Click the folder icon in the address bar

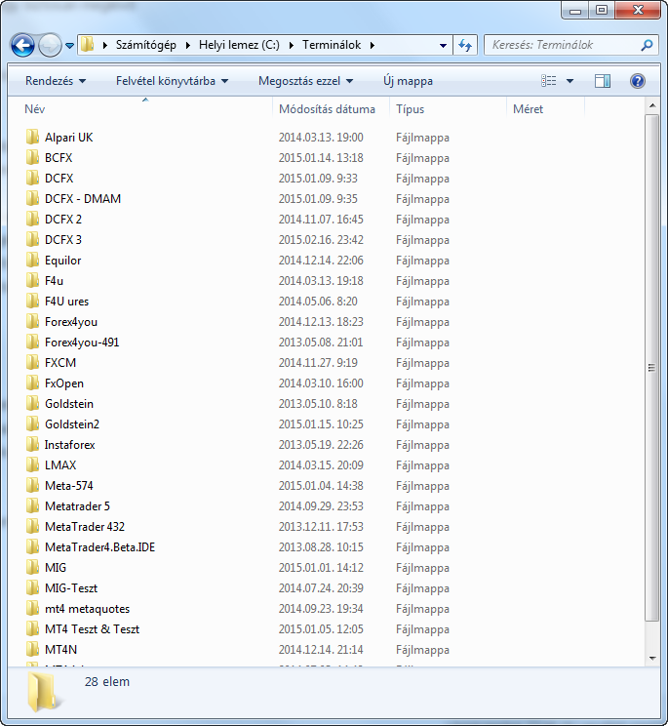87,45
